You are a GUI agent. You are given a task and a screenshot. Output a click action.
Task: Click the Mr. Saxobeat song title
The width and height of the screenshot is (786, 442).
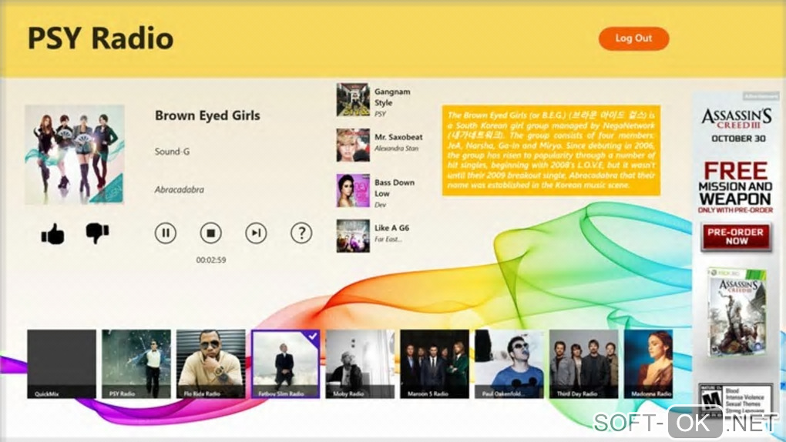[398, 137]
